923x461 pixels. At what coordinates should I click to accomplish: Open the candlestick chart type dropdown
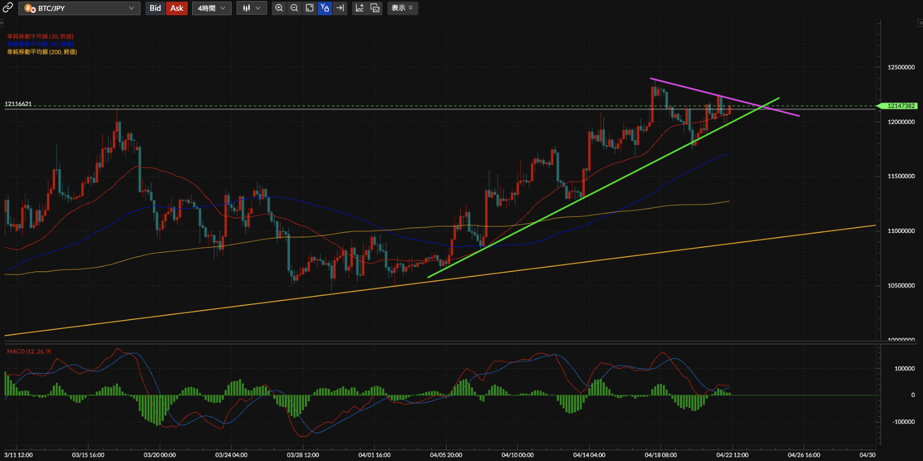(x=252, y=8)
